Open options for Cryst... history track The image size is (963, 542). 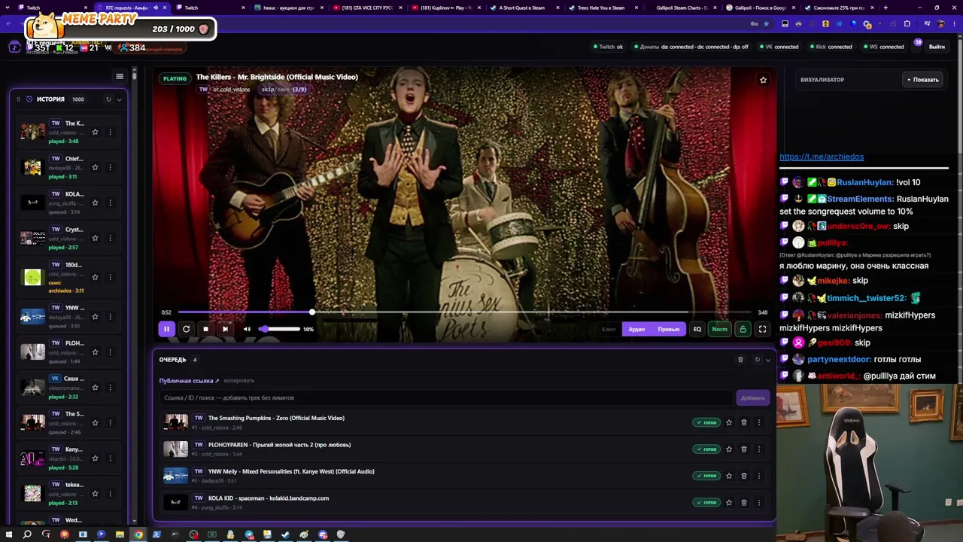pyautogui.click(x=110, y=238)
